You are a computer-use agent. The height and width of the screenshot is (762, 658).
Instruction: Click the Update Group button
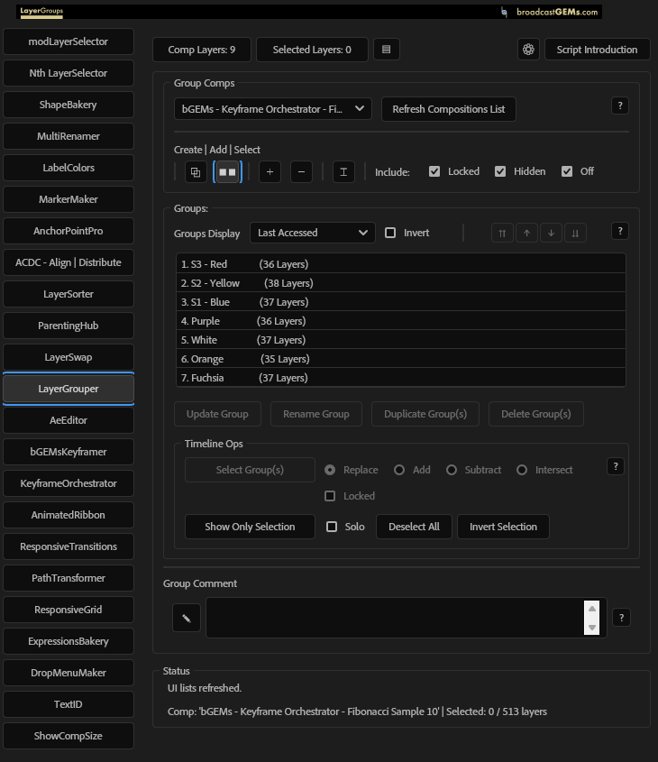[x=217, y=414]
